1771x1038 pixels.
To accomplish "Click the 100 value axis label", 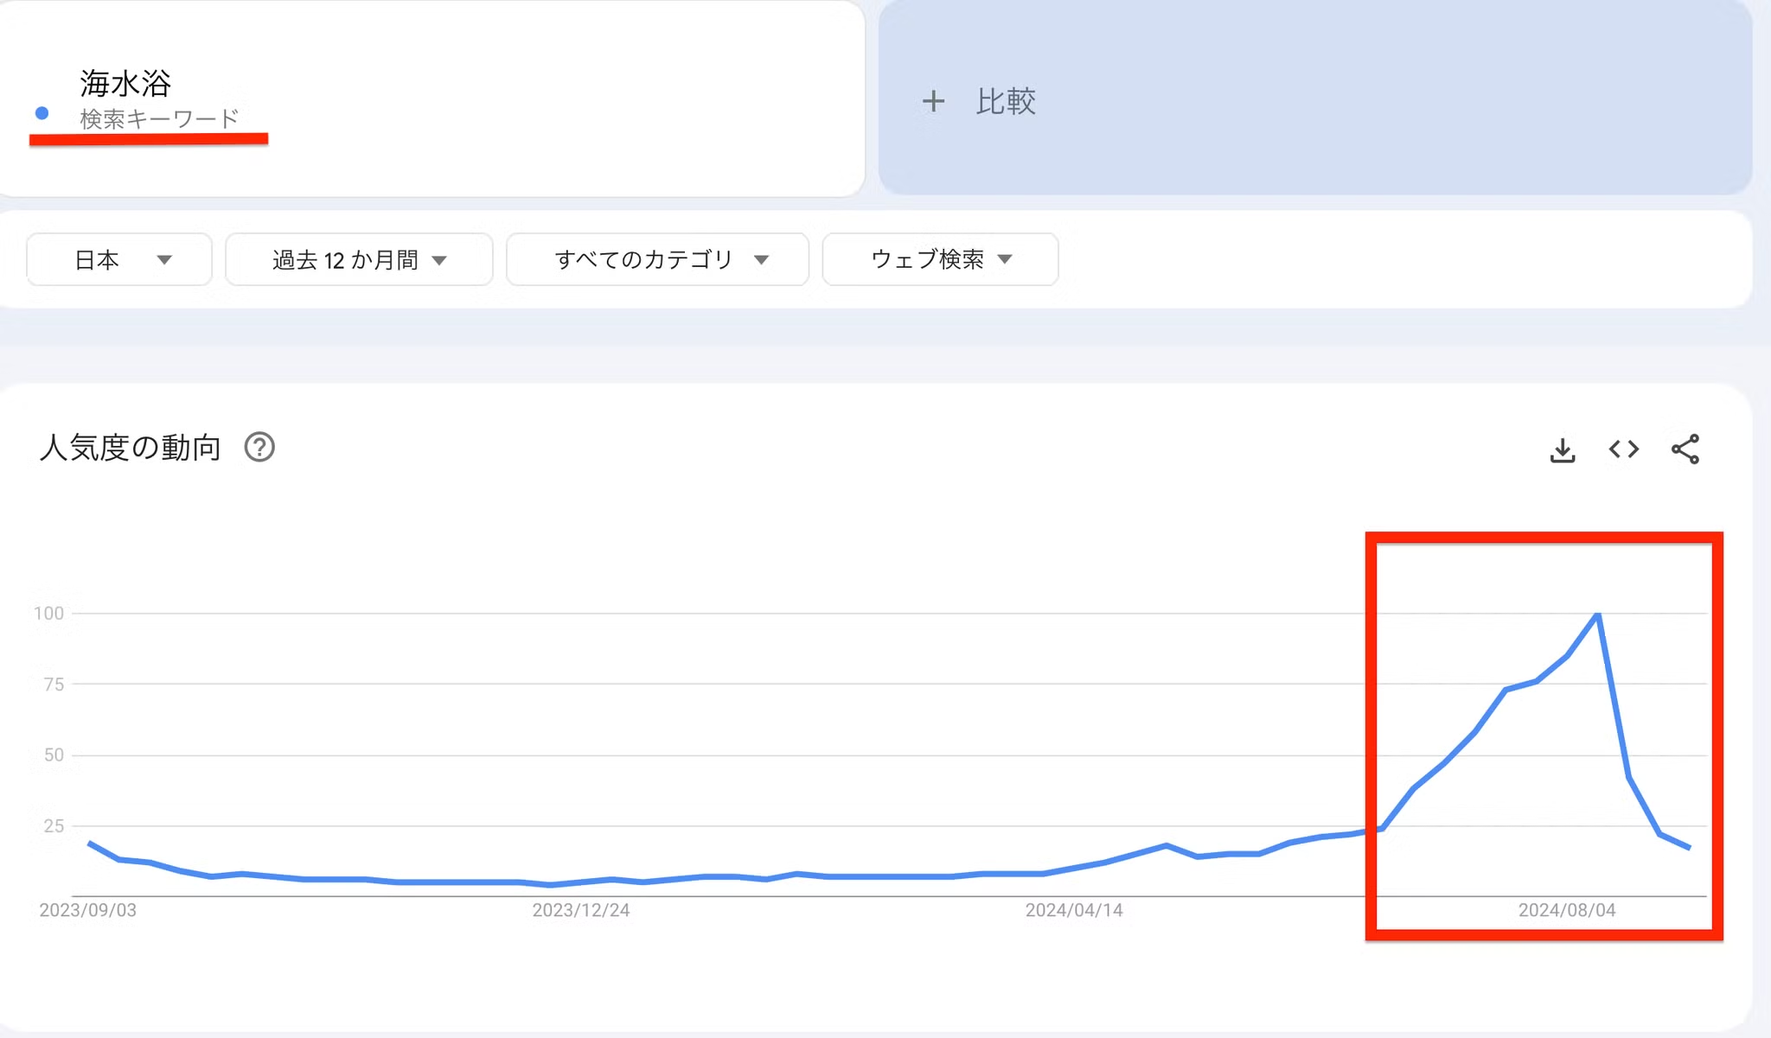I will coord(48,614).
